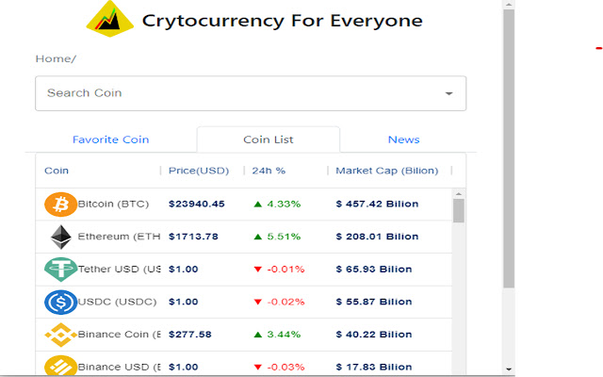This screenshot has height=377, width=603.
Task: Click Bitcoin's green up arrow indicator
Action: (x=257, y=205)
